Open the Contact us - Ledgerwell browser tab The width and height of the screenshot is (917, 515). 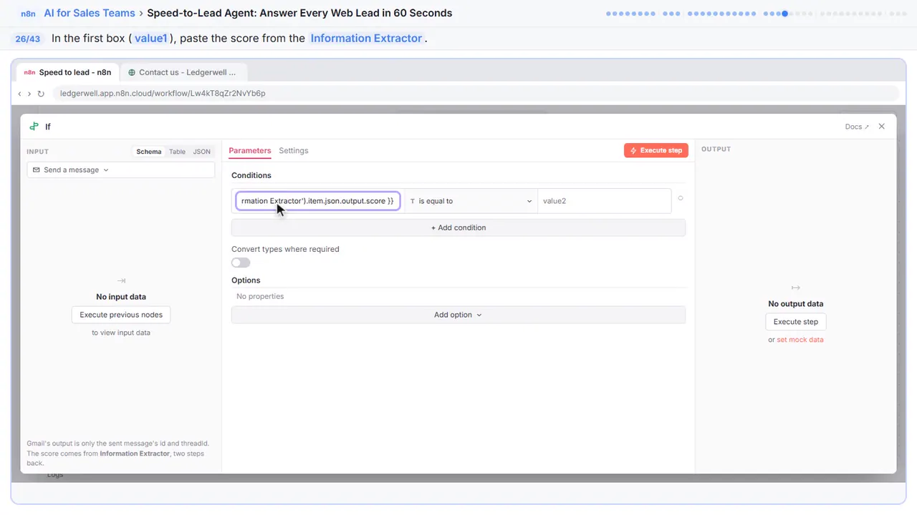pyautogui.click(x=183, y=72)
